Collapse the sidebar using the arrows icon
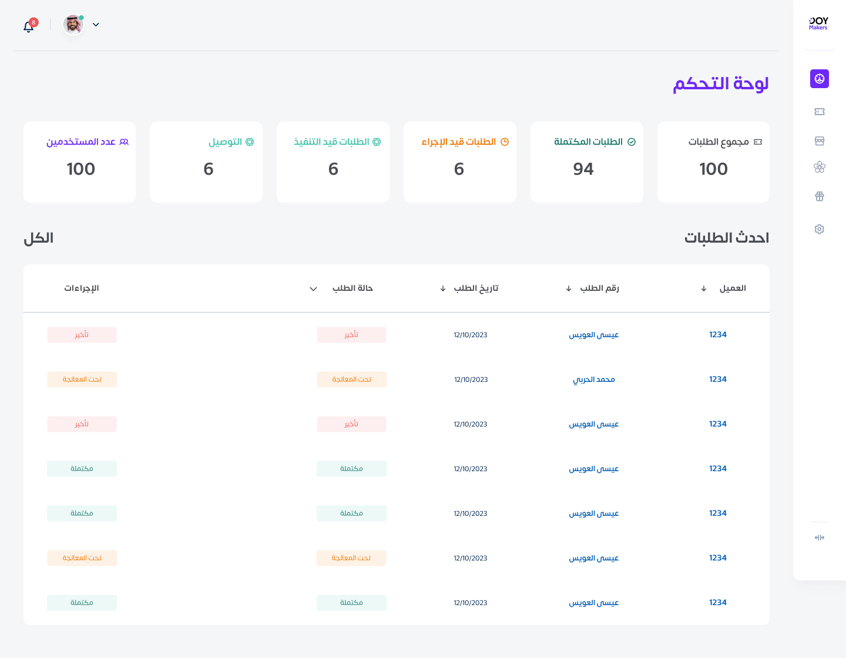The image size is (846, 658). pos(819,538)
